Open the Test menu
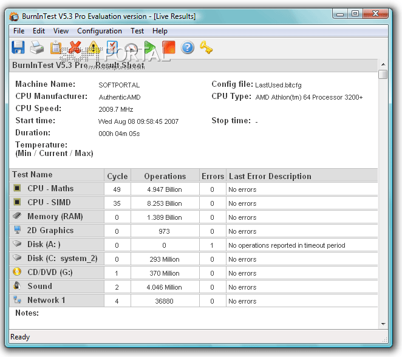Viewport: 402px width, 357px height. coord(137,31)
